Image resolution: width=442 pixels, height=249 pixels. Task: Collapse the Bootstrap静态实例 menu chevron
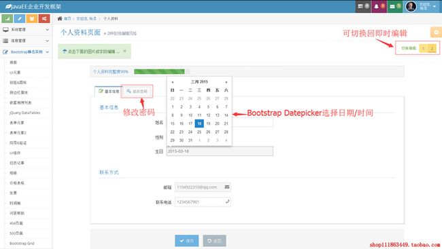point(47,52)
